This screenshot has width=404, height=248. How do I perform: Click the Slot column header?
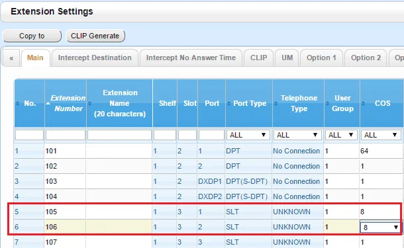[187, 103]
